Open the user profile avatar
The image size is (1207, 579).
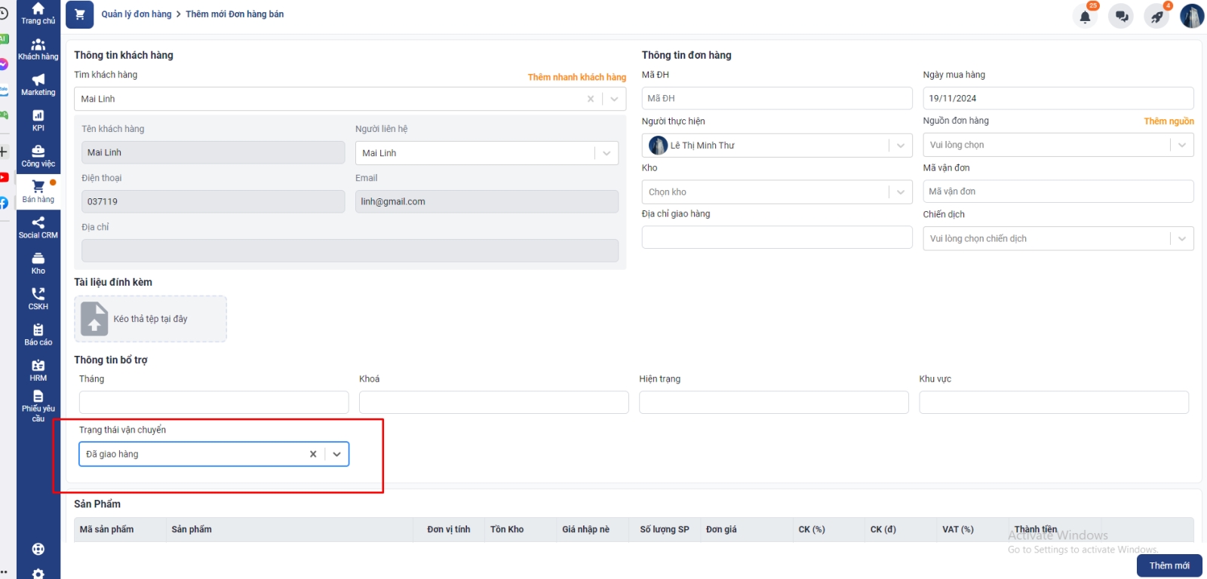[x=1191, y=16]
